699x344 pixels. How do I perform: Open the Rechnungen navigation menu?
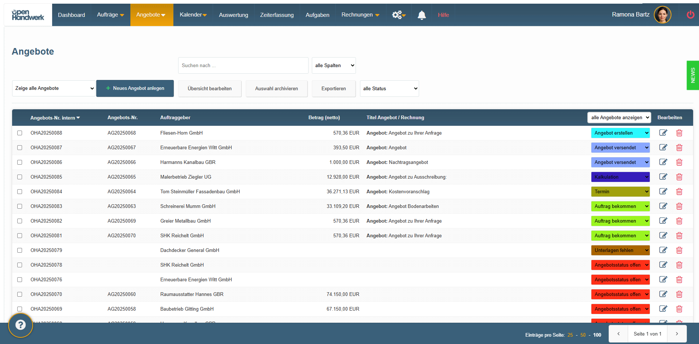pos(360,15)
